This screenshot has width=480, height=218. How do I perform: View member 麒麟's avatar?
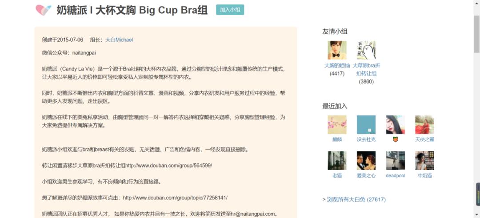(337, 124)
